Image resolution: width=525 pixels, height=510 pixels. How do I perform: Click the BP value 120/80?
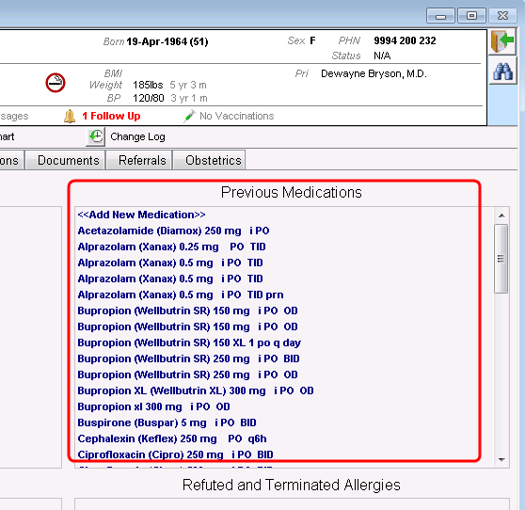click(149, 98)
